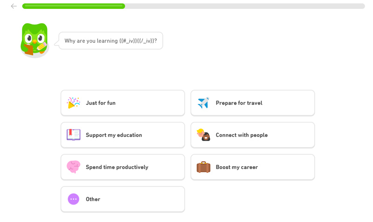
Task: Select the Just for fun option
Action: [123, 103]
